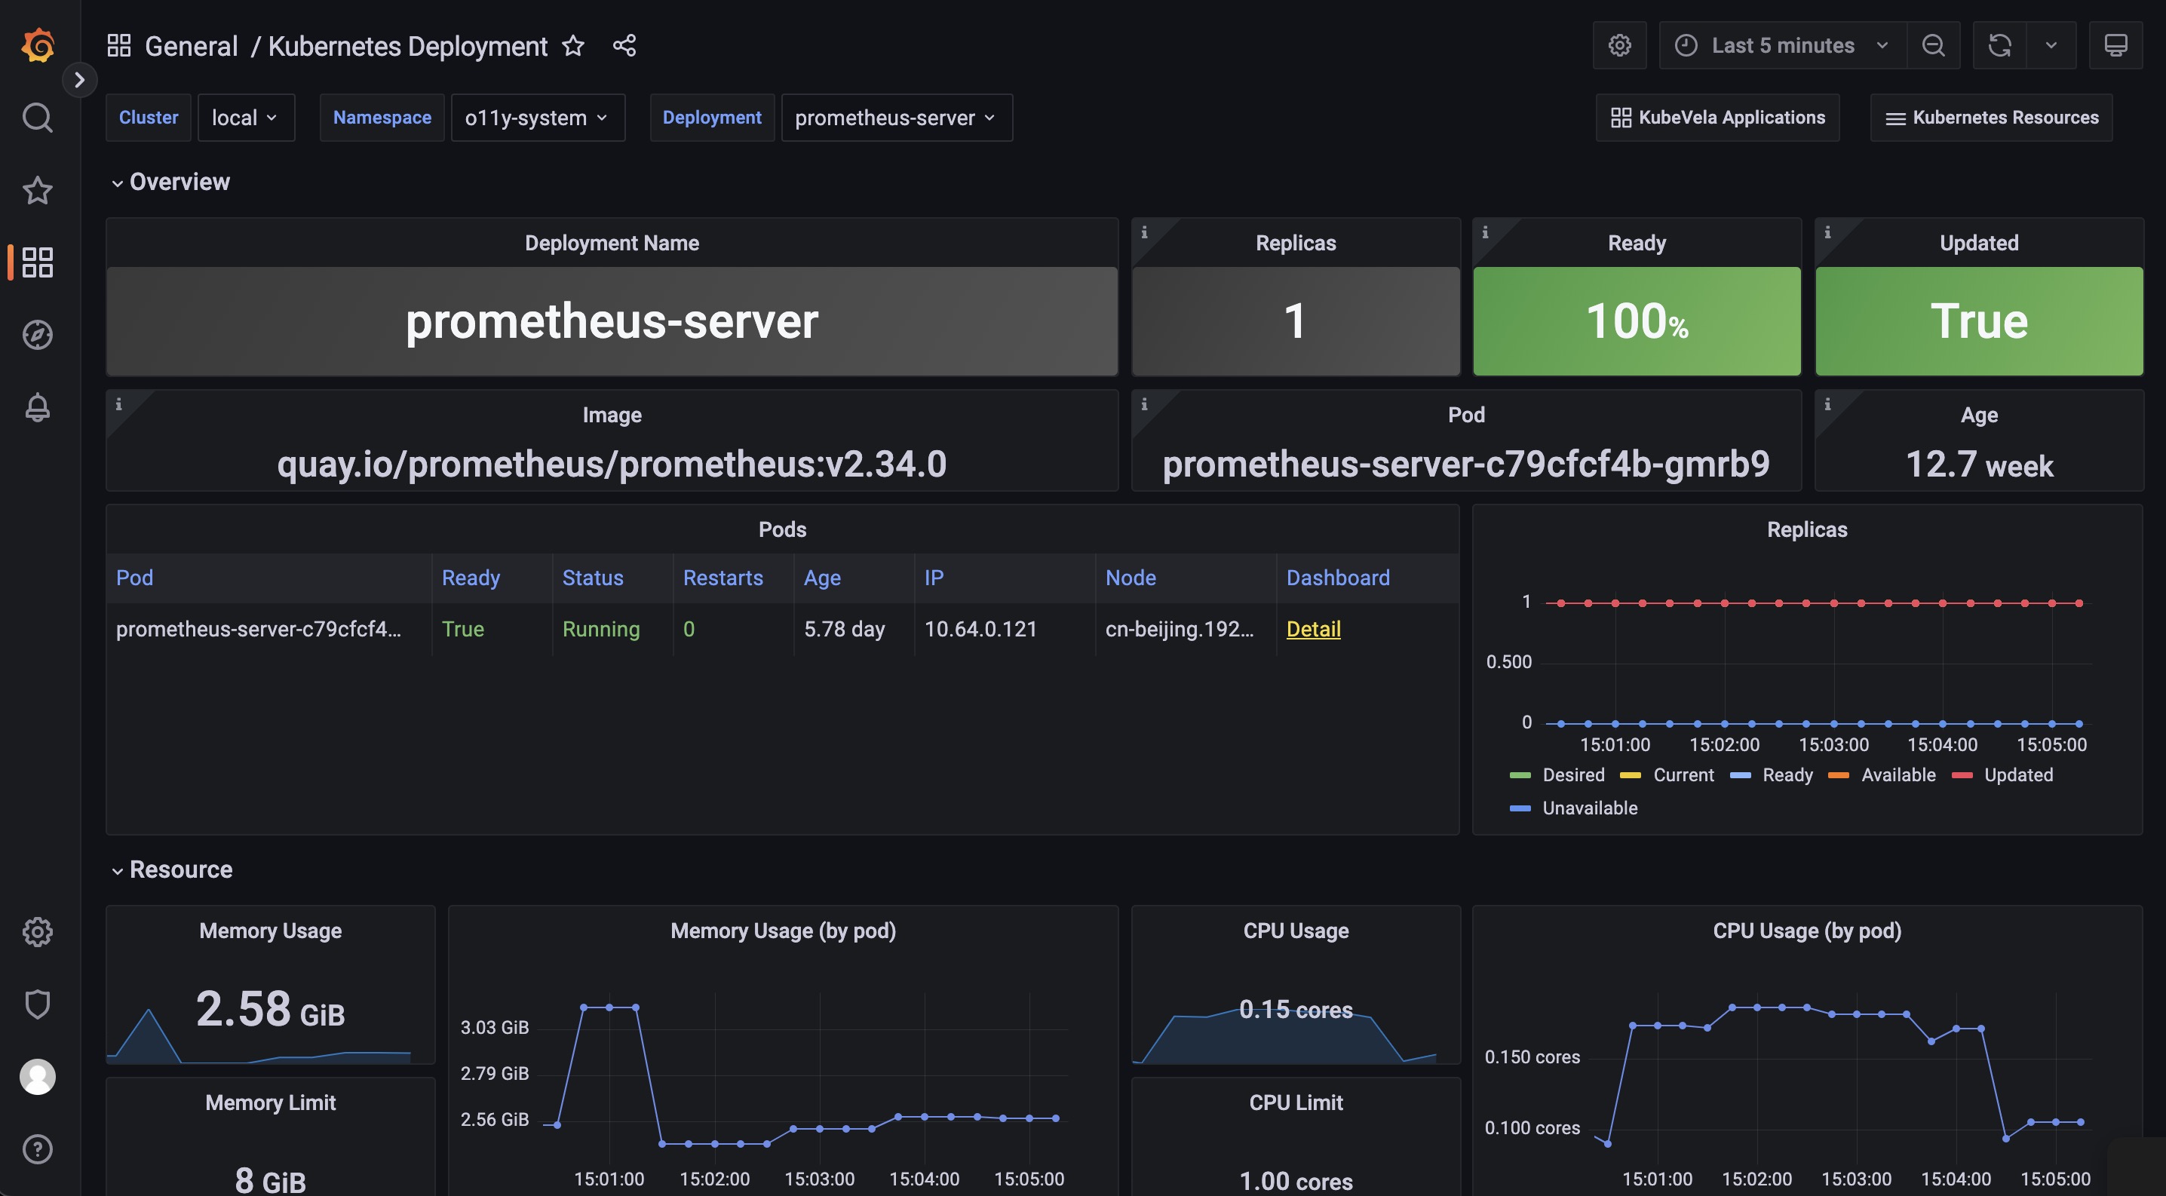Open the Deployment Name panel menu

612,243
